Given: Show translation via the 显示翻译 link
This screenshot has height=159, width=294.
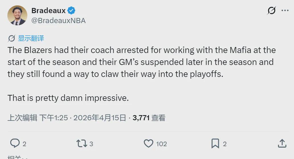Looking at the screenshot, I should tap(31, 38).
